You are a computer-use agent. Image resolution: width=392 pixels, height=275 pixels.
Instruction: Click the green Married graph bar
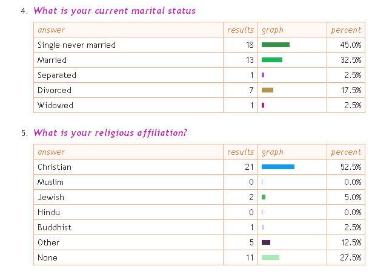pyautogui.click(x=272, y=60)
